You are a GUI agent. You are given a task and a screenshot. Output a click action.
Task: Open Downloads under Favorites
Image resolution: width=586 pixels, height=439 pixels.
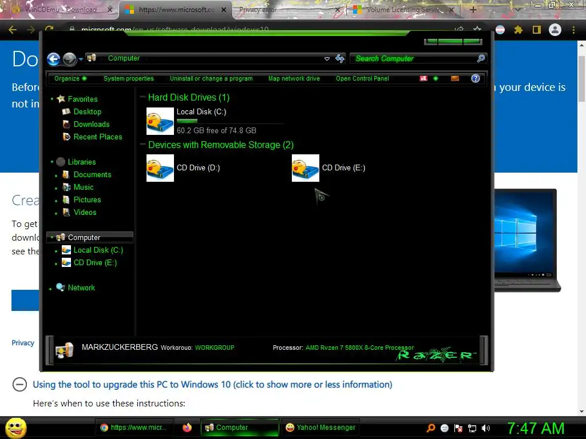(x=91, y=124)
